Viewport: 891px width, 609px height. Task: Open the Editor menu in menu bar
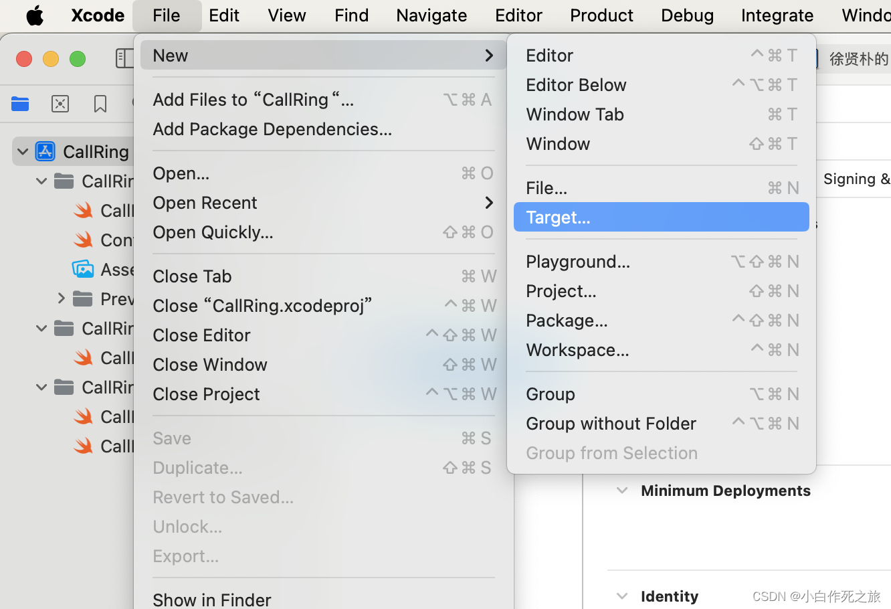(518, 15)
